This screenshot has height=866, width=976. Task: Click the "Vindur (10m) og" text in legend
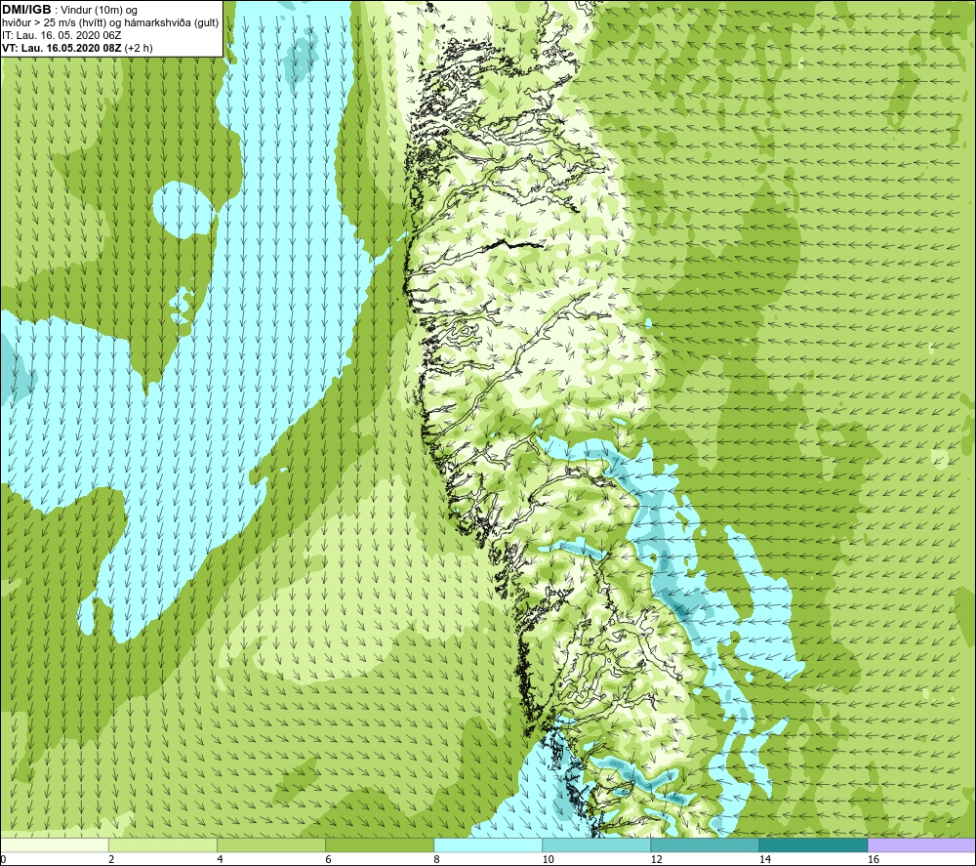[99, 10]
